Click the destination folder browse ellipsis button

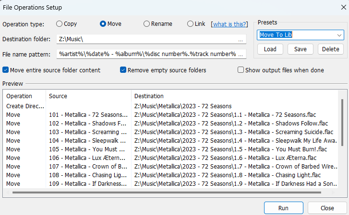[x=241, y=39]
